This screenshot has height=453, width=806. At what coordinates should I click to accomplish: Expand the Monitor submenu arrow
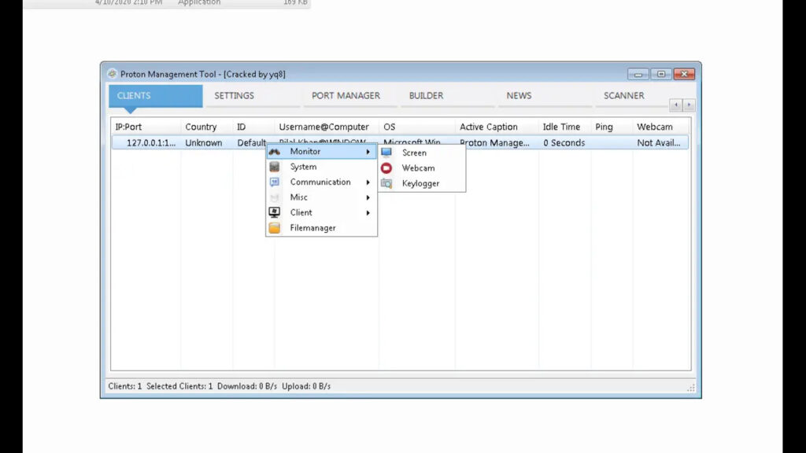[x=368, y=152]
